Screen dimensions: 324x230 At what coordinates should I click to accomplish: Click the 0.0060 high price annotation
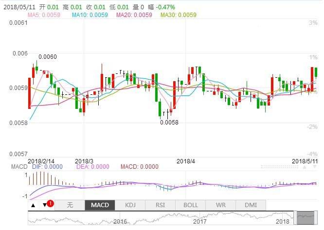point(48,57)
